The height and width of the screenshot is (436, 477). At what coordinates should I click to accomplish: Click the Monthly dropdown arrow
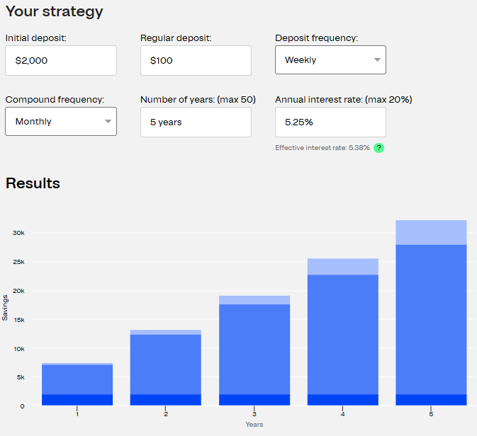[x=108, y=122]
